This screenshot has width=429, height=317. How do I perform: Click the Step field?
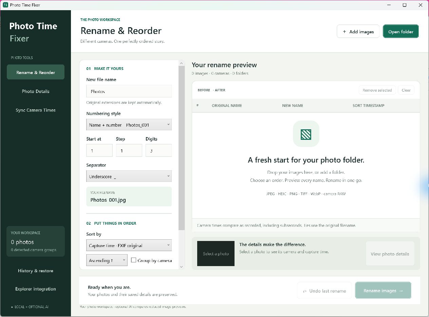(129, 150)
